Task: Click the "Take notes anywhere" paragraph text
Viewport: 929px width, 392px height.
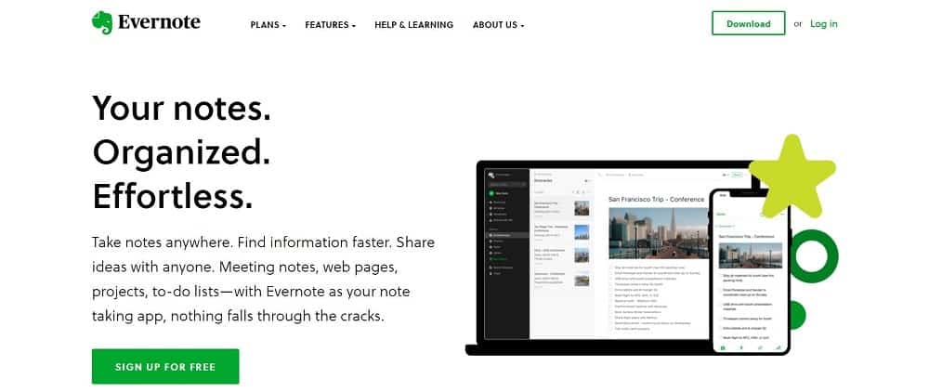Action: tap(263, 279)
